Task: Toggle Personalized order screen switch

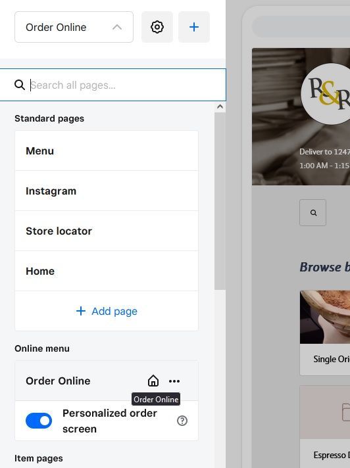Action: pyautogui.click(x=39, y=421)
